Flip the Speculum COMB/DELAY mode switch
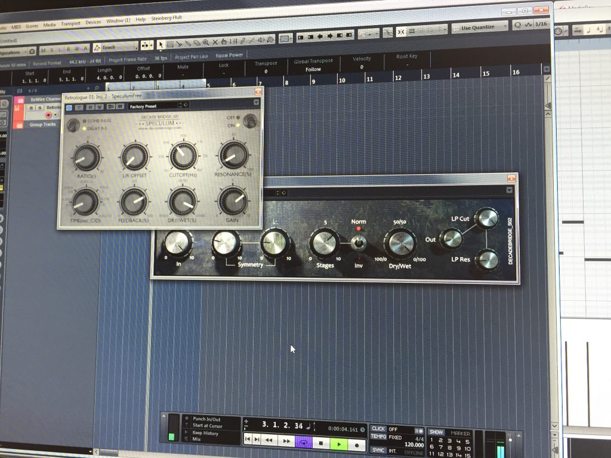The height and width of the screenshot is (458, 611). point(73,125)
